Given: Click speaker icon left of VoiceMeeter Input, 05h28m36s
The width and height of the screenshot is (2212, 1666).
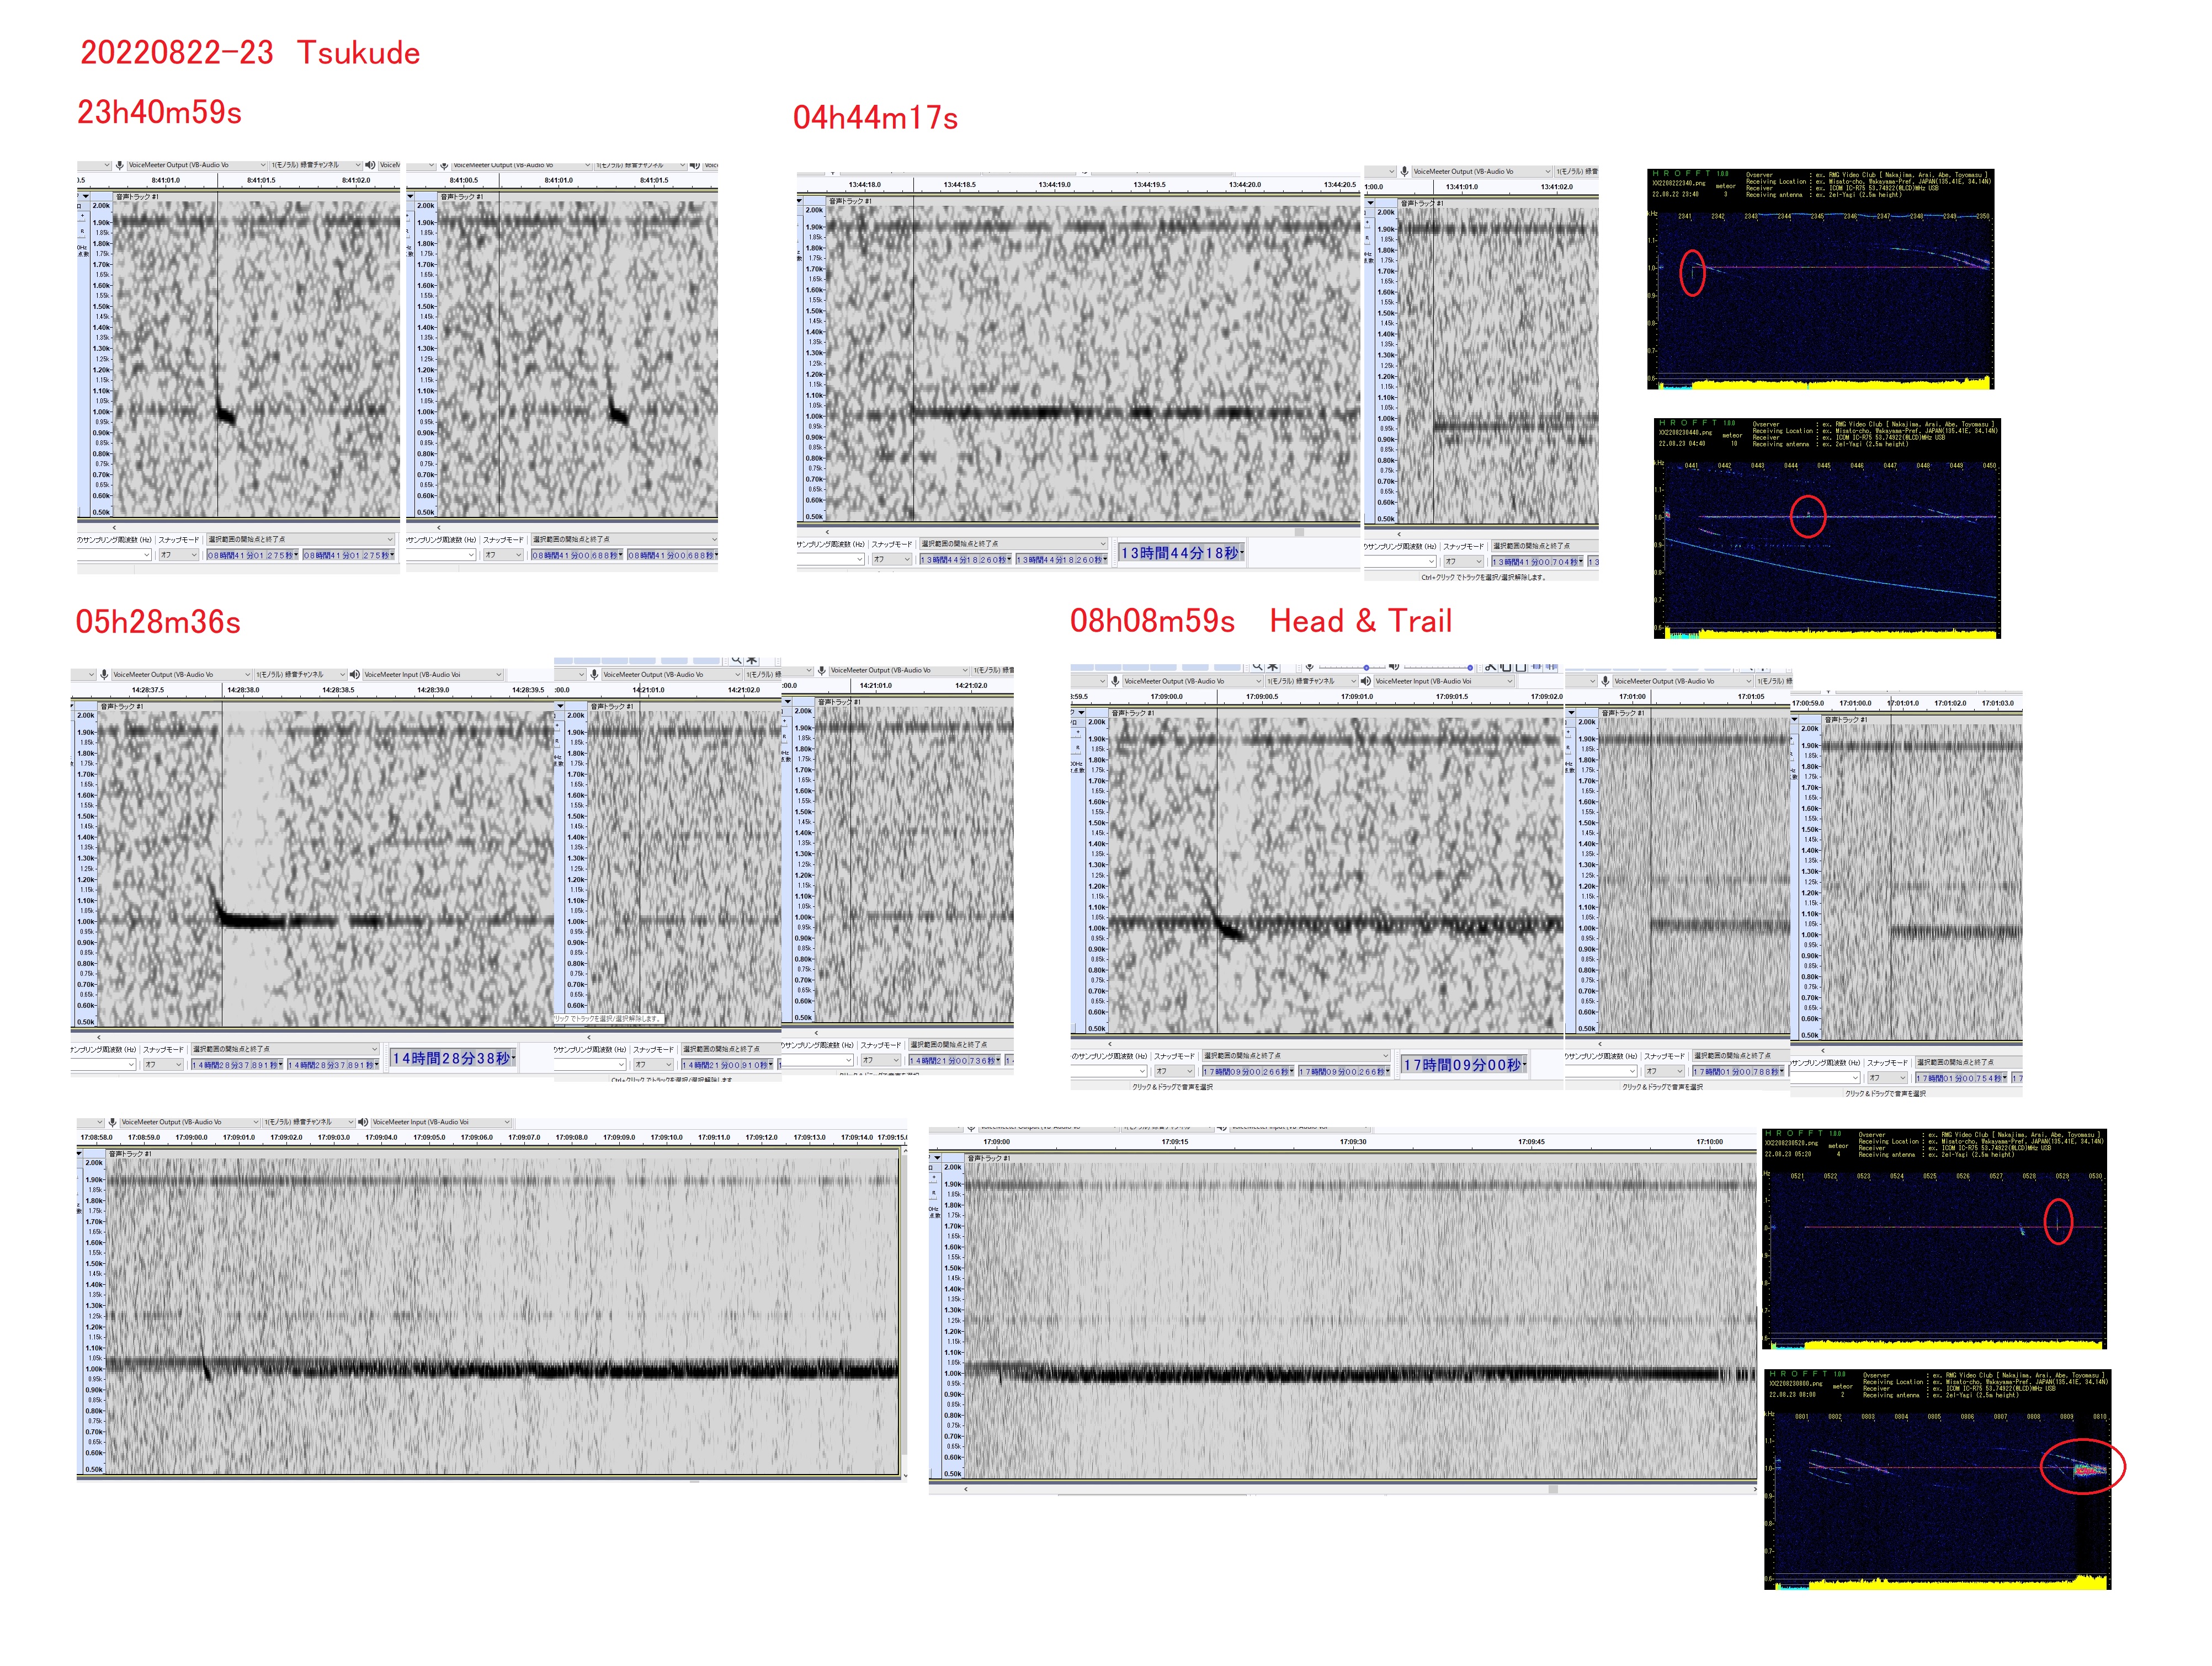Looking at the screenshot, I should point(354,675).
